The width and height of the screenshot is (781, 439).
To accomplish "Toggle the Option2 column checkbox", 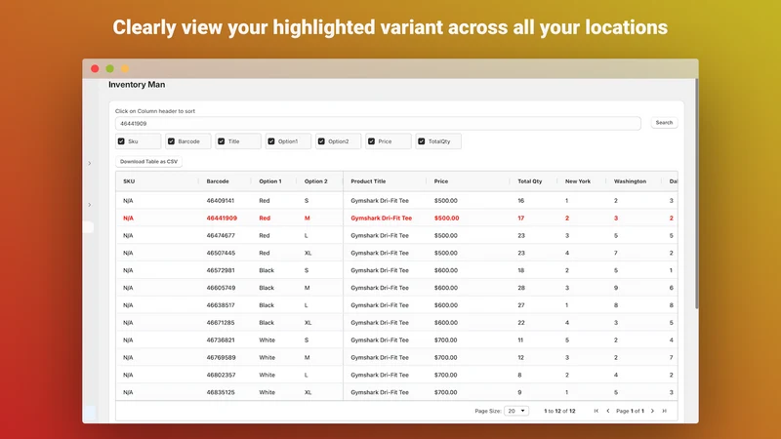I will pyautogui.click(x=321, y=141).
